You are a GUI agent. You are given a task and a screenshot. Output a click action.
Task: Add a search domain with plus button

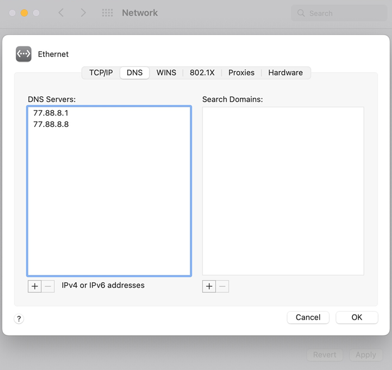point(209,286)
